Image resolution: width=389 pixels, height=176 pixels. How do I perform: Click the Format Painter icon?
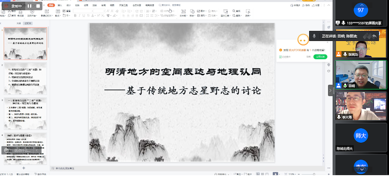pos(20,13)
